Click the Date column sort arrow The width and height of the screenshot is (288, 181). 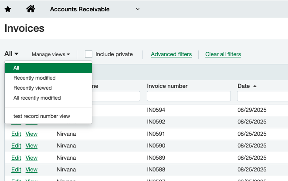pyautogui.click(x=254, y=86)
